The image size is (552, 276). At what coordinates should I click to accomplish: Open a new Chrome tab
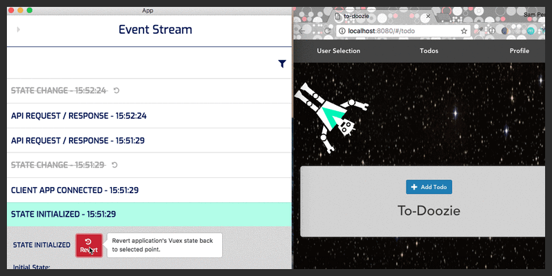[444, 17]
